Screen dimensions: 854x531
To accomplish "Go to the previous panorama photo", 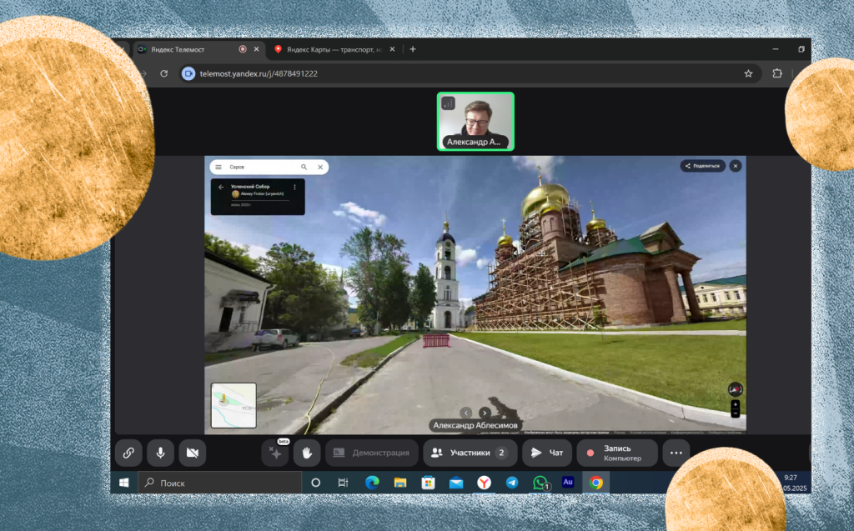I will pos(465,413).
